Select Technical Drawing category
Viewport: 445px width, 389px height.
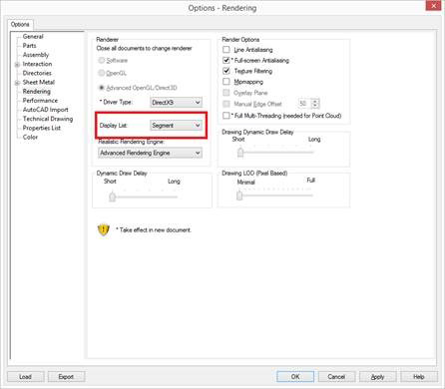(x=48, y=119)
